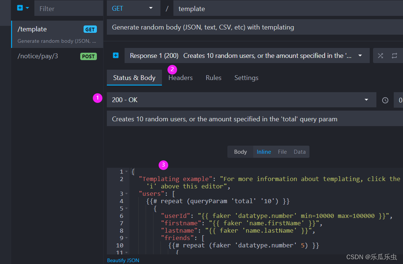Click the Beautify JSON link
The width and height of the screenshot is (403, 264).
(123, 260)
